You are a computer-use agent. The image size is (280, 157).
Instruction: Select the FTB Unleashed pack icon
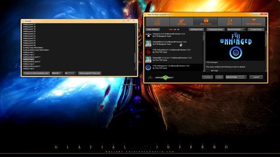click(x=148, y=51)
